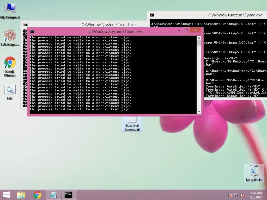The width and height of the screenshot is (267, 200).
Task: Click the first 'nonexistent pipe' output line
Action: tap(81, 37)
